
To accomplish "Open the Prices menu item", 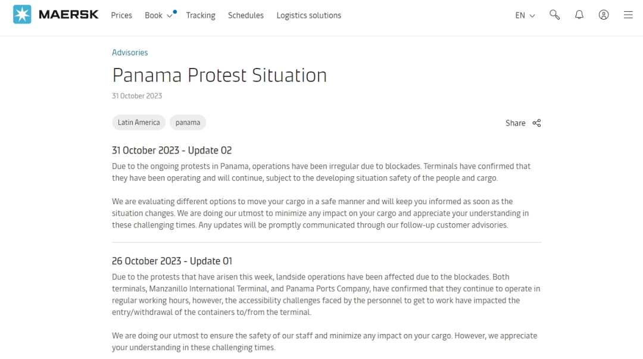I will (121, 15).
